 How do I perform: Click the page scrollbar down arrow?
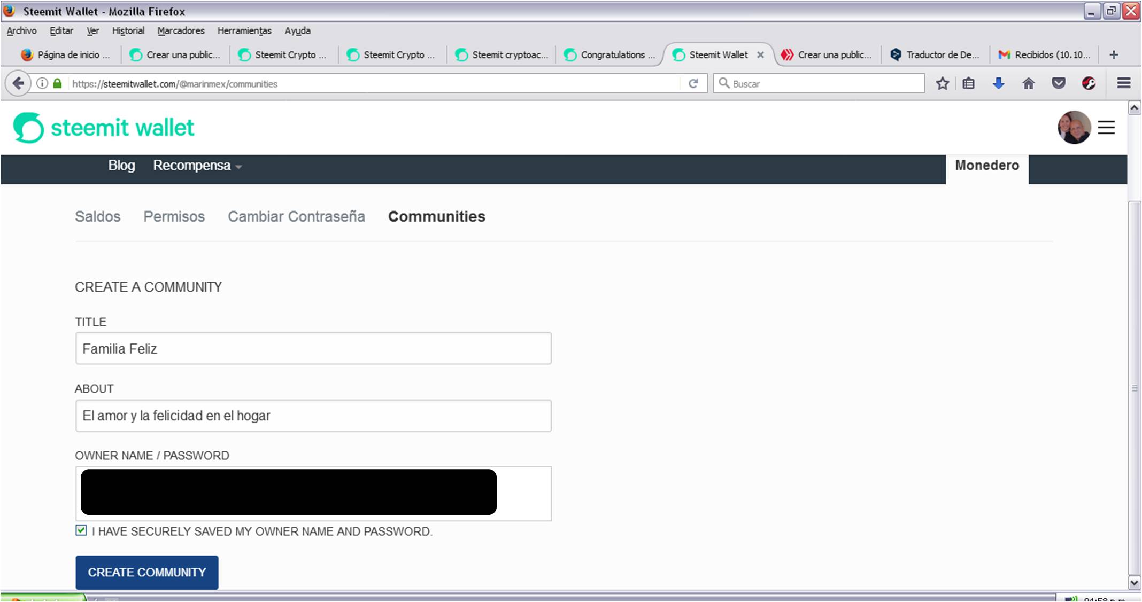point(1134,583)
